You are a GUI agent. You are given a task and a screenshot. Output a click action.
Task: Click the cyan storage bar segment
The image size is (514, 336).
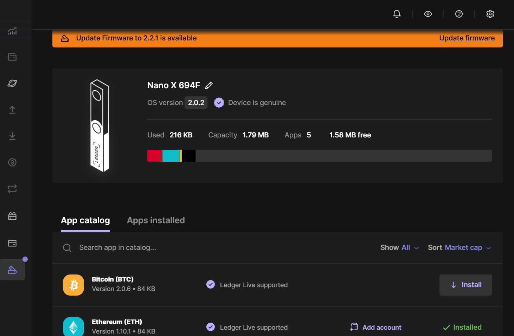pos(171,156)
